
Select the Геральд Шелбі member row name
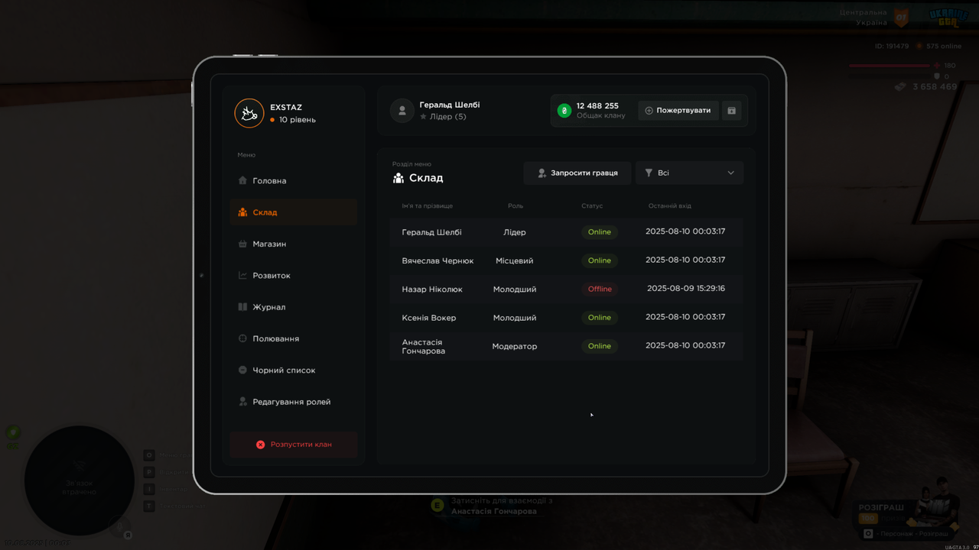click(x=431, y=232)
